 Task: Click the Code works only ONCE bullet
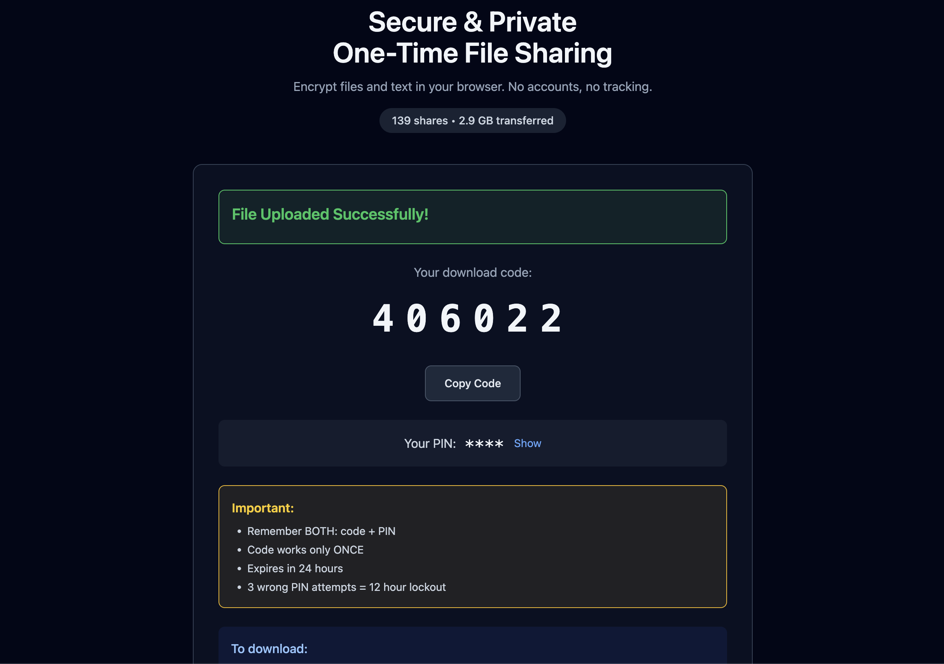click(305, 550)
